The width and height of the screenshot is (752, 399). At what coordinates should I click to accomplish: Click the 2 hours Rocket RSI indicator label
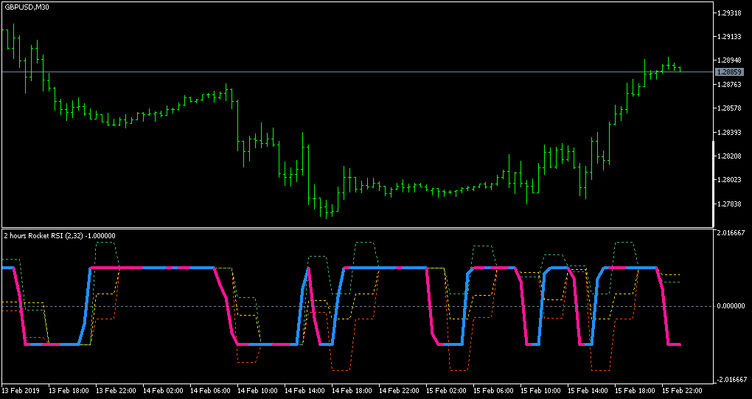pyautogui.click(x=60, y=235)
